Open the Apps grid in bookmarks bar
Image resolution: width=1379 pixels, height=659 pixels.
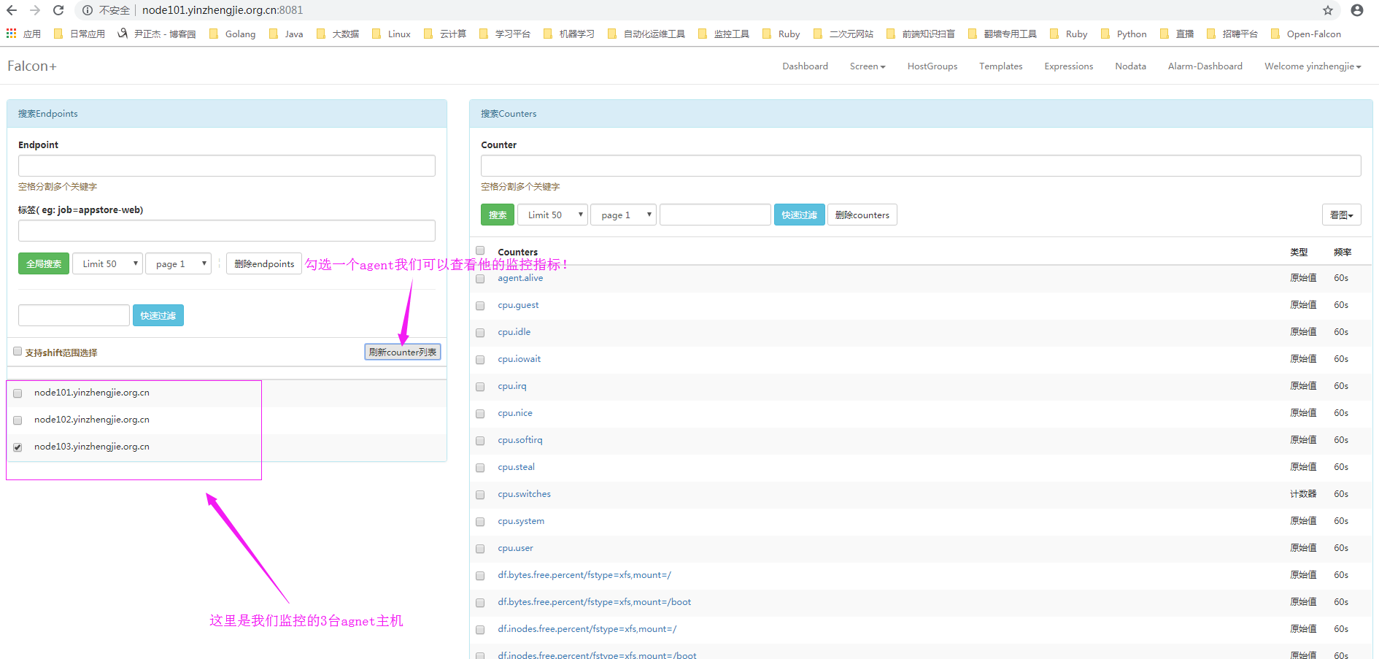[x=23, y=34]
